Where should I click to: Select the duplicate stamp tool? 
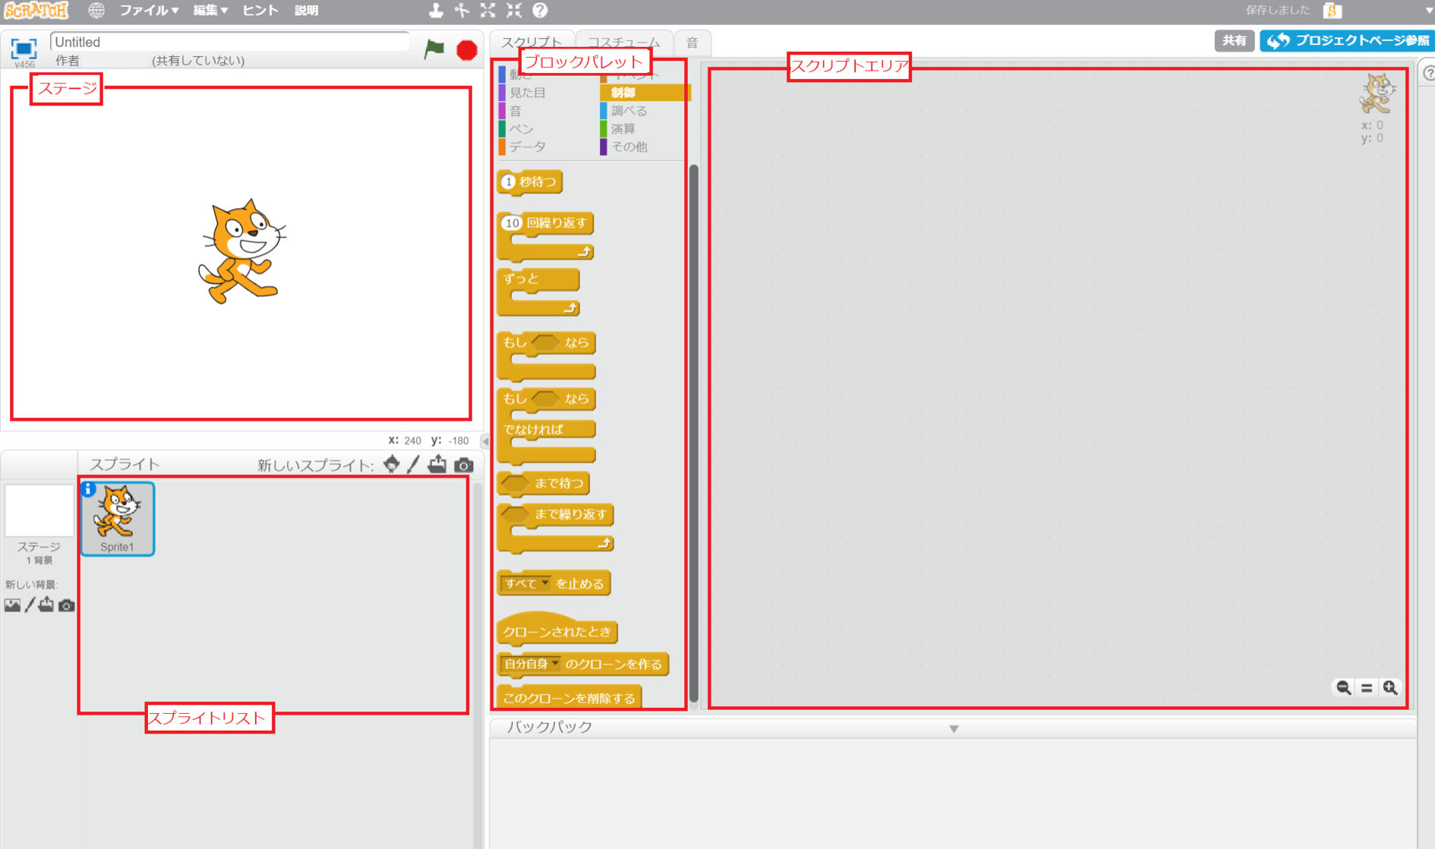pos(436,11)
